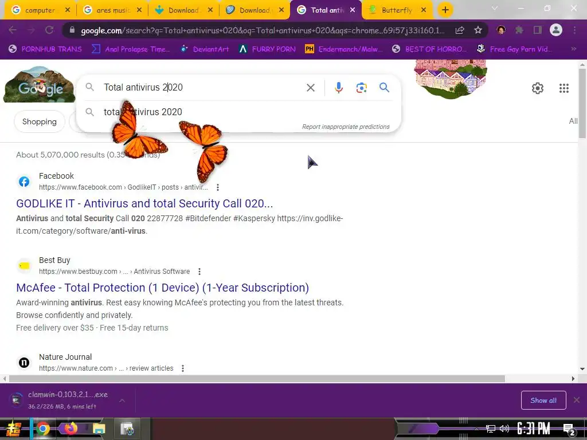Click the Nature Journal site favicon

coord(24,363)
